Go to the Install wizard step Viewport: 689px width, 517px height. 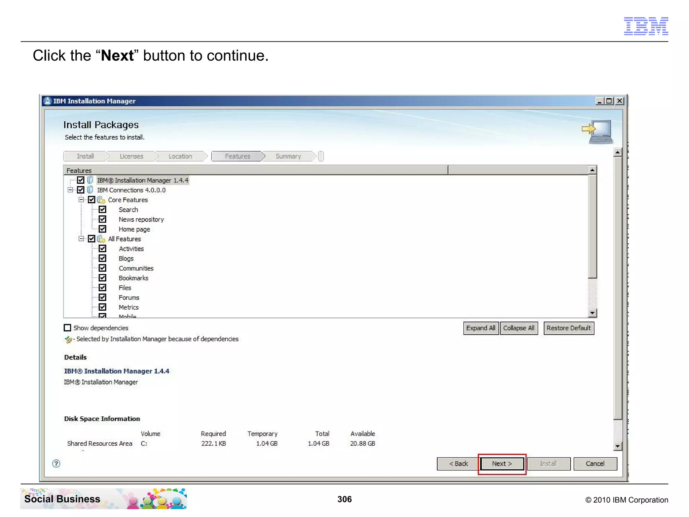pos(85,156)
